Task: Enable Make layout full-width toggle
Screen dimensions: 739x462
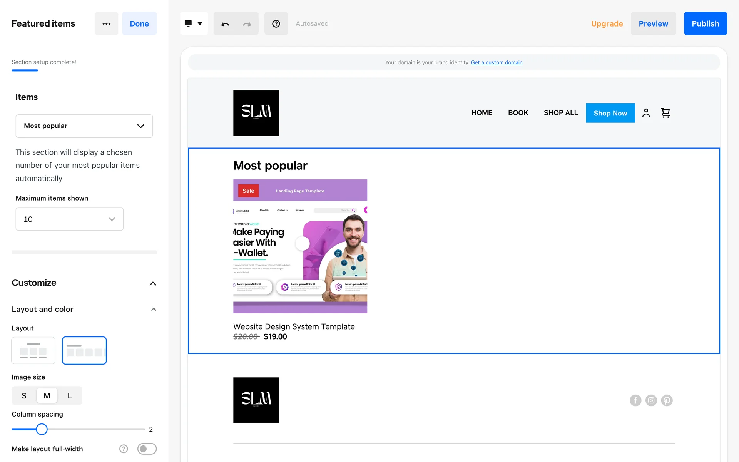Action: (147, 449)
